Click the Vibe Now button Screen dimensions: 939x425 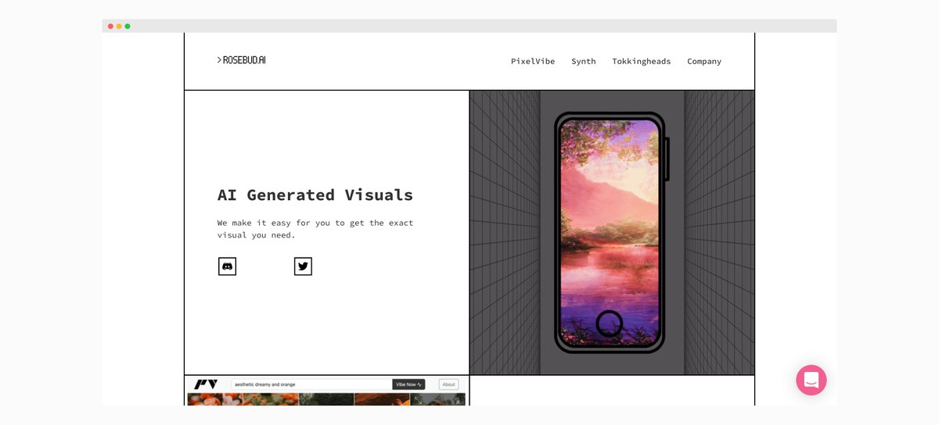pyautogui.click(x=408, y=384)
